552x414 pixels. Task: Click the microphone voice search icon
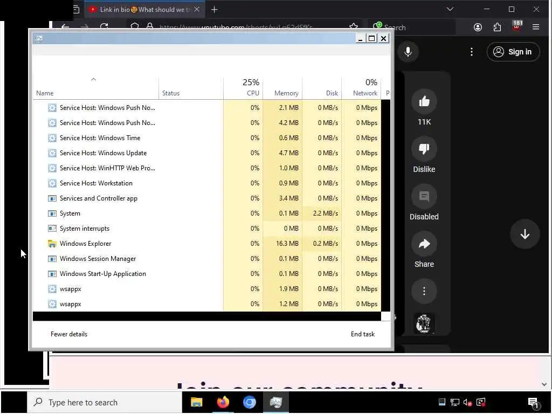408,52
